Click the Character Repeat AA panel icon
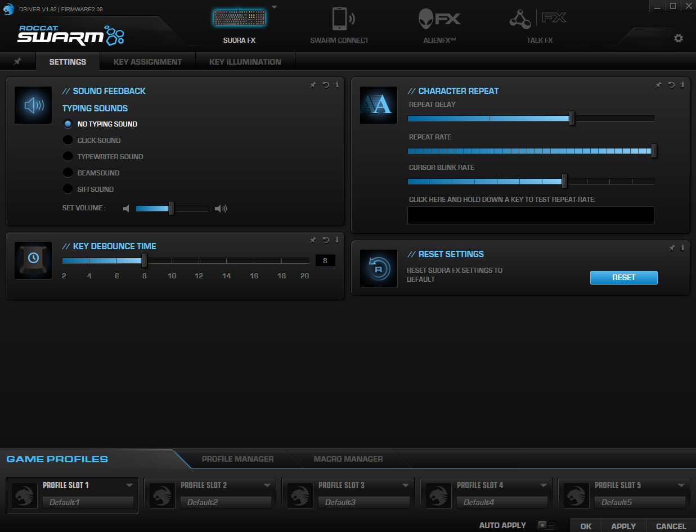Image resolution: width=696 pixels, height=532 pixels. click(x=379, y=105)
